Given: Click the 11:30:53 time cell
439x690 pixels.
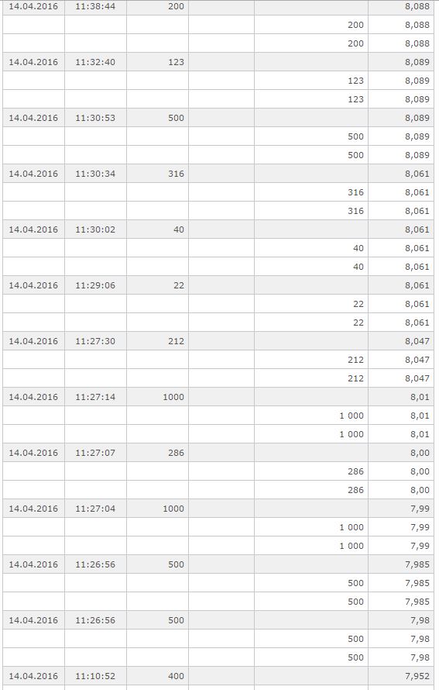Looking at the screenshot, I should coord(95,118).
